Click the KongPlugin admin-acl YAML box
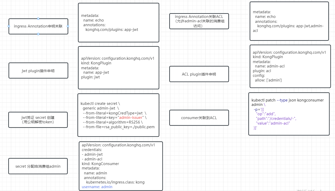335x191 pixels. pos(290,66)
